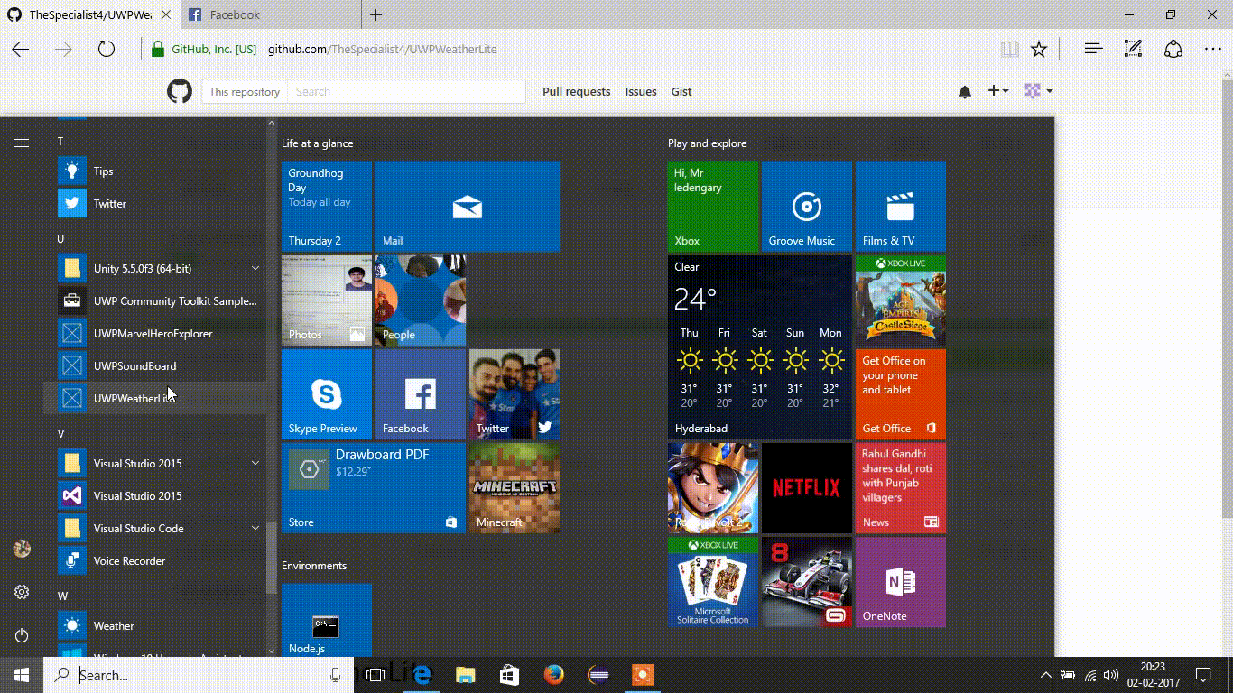The height and width of the screenshot is (693, 1233).
Task: Expand the Start menu hamburger button
Action: click(x=22, y=143)
